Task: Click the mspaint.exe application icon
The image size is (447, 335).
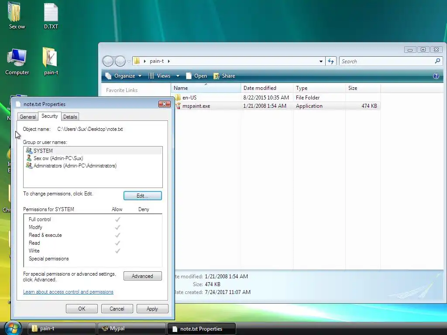Action: [x=178, y=106]
